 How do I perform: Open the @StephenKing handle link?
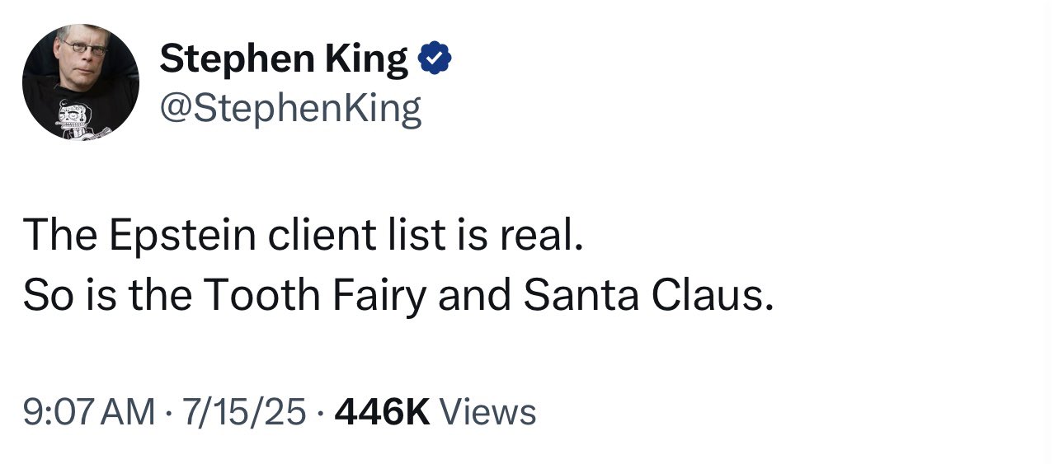click(289, 108)
